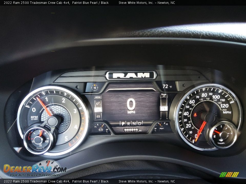Click the 120 mark on speedometer

(224, 106)
